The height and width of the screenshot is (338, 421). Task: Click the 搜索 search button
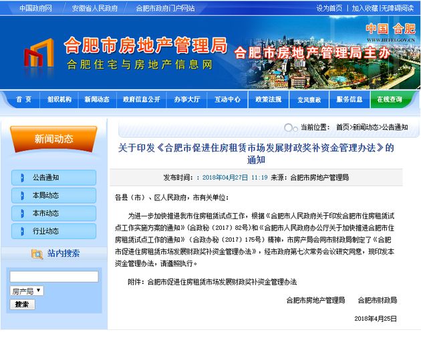point(22,305)
